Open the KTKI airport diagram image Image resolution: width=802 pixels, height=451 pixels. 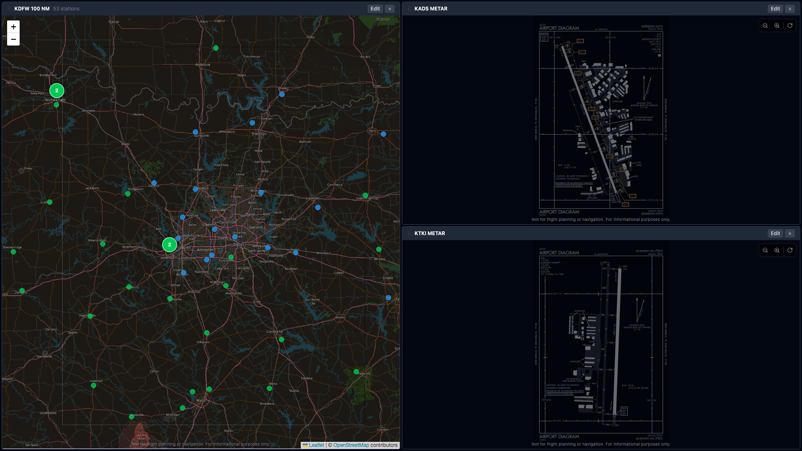point(601,345)
